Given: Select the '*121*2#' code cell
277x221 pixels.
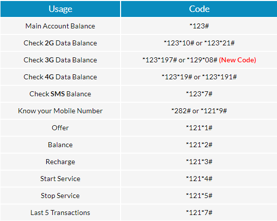Looking at the screenshot, I should pyautogui.click(x=199, y=145).
